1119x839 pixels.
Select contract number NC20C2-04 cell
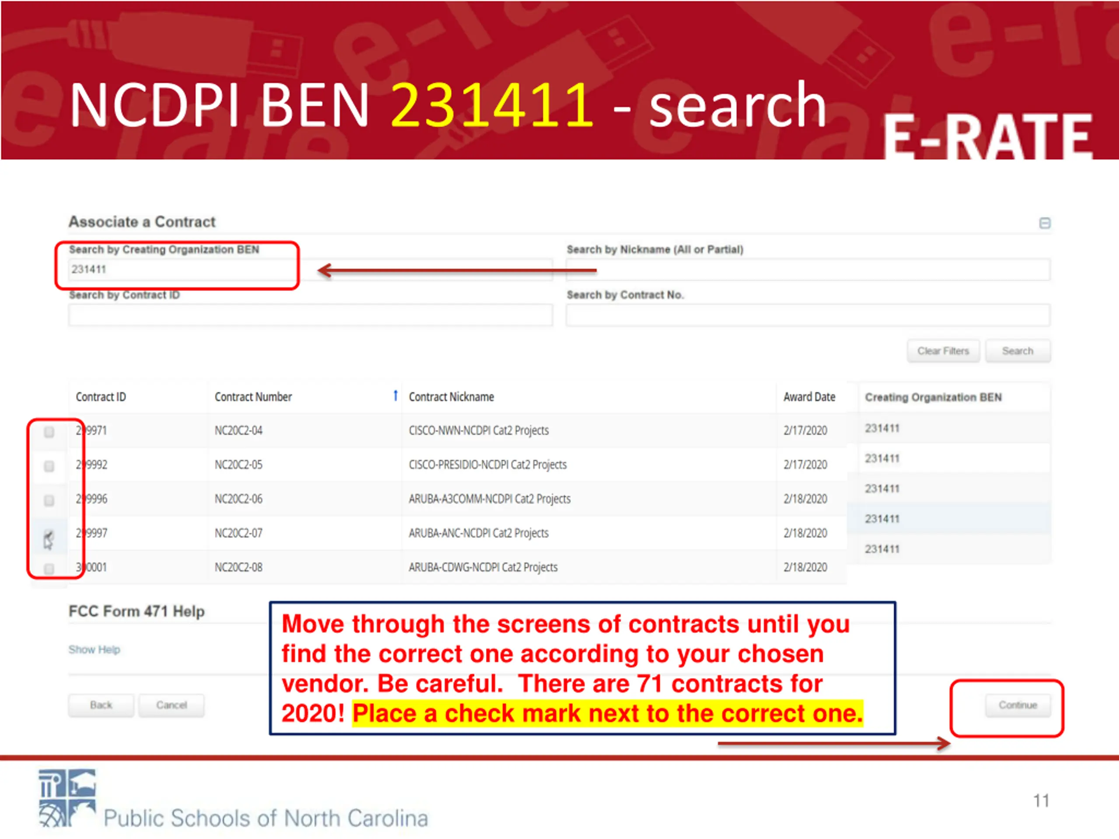click(238, 430)
